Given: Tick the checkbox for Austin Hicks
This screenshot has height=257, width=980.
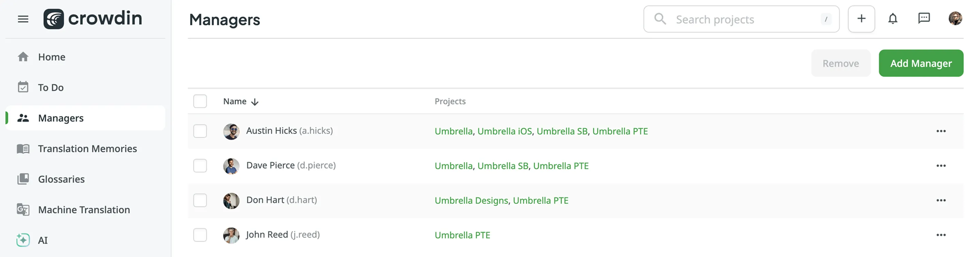Looking at the screenshot, I should (200, 131).
